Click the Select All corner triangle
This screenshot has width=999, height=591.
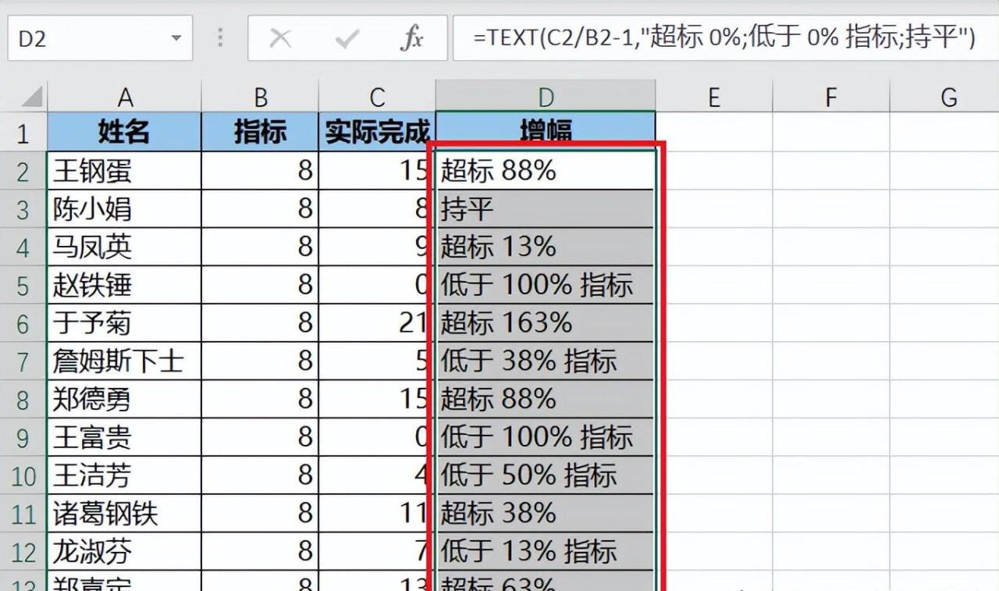click(x=31, y=96)
